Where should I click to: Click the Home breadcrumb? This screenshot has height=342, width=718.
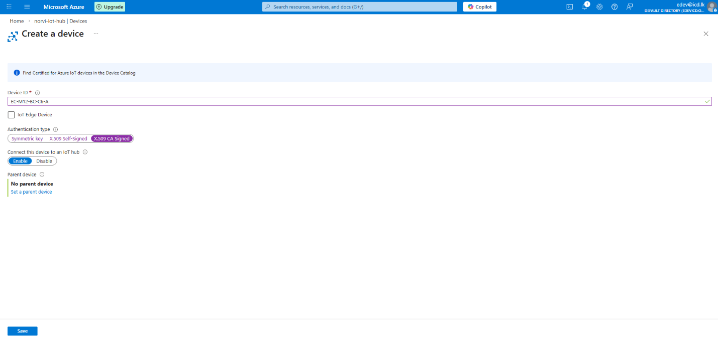[17, 21]
